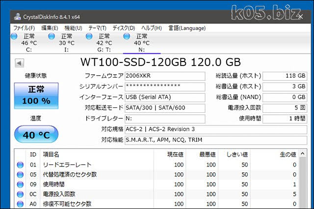
Task: Click status icon of 修復不可能セクタ数 row
Action: (20, 204)
